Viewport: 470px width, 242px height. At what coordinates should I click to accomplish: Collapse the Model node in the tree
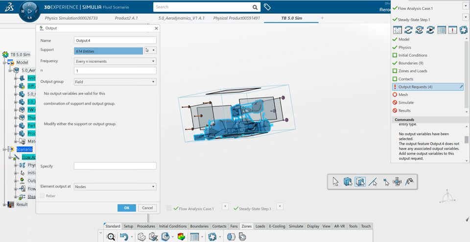4,63
